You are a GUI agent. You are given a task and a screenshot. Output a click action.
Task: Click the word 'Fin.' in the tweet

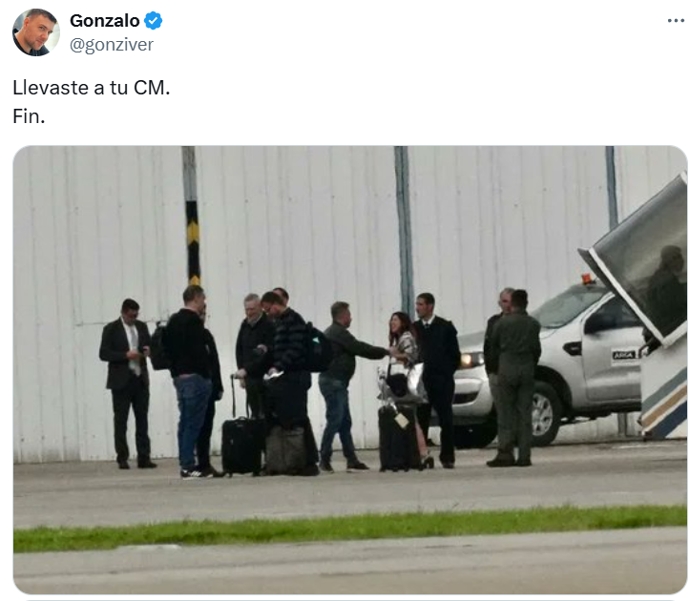coord(29,116)
